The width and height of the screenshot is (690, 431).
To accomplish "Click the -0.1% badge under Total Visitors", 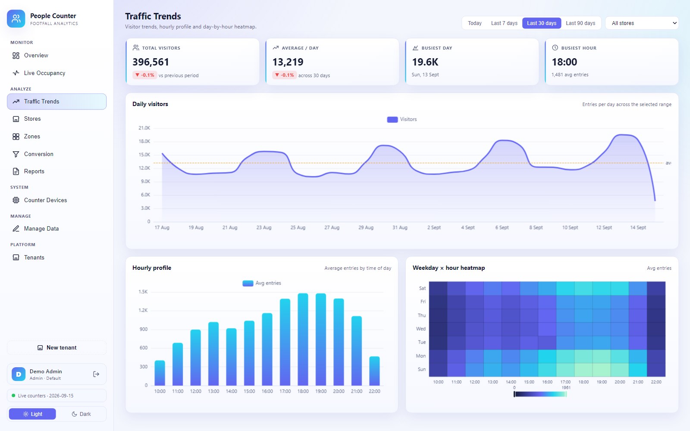I will 144,75.
